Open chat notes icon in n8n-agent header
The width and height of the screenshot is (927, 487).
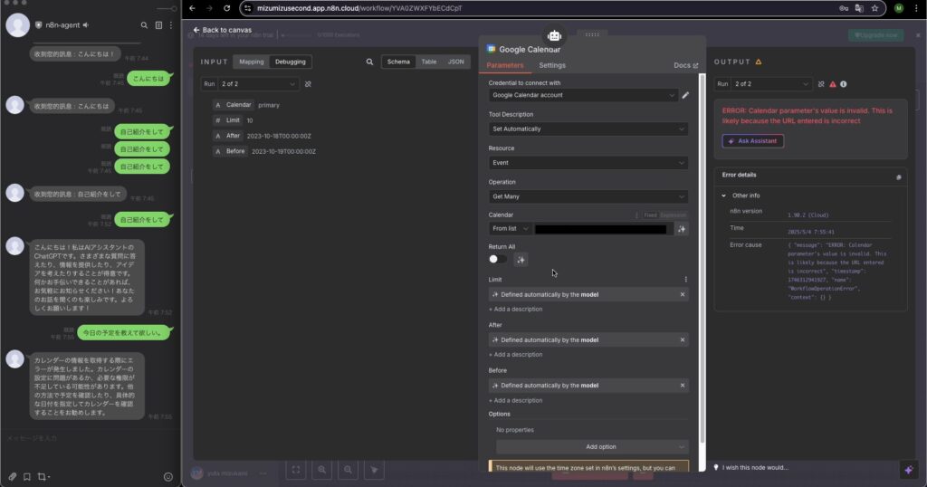click(x=158, y=25)
